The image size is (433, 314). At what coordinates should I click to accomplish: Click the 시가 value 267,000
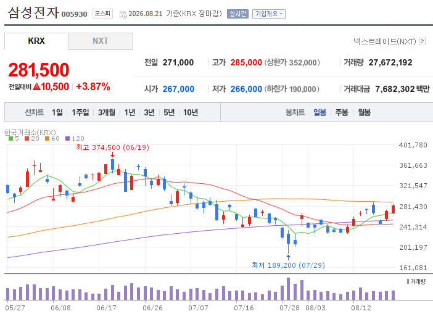click(x=178, y=89)
